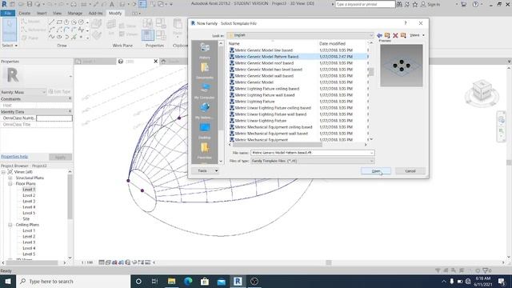Viewport: 512px width, 288px height.
Task: Click Cancel button in template dialog
Action: [410, 171]
